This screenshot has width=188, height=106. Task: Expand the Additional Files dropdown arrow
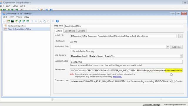pyautogui.click(x=168, y=47)
